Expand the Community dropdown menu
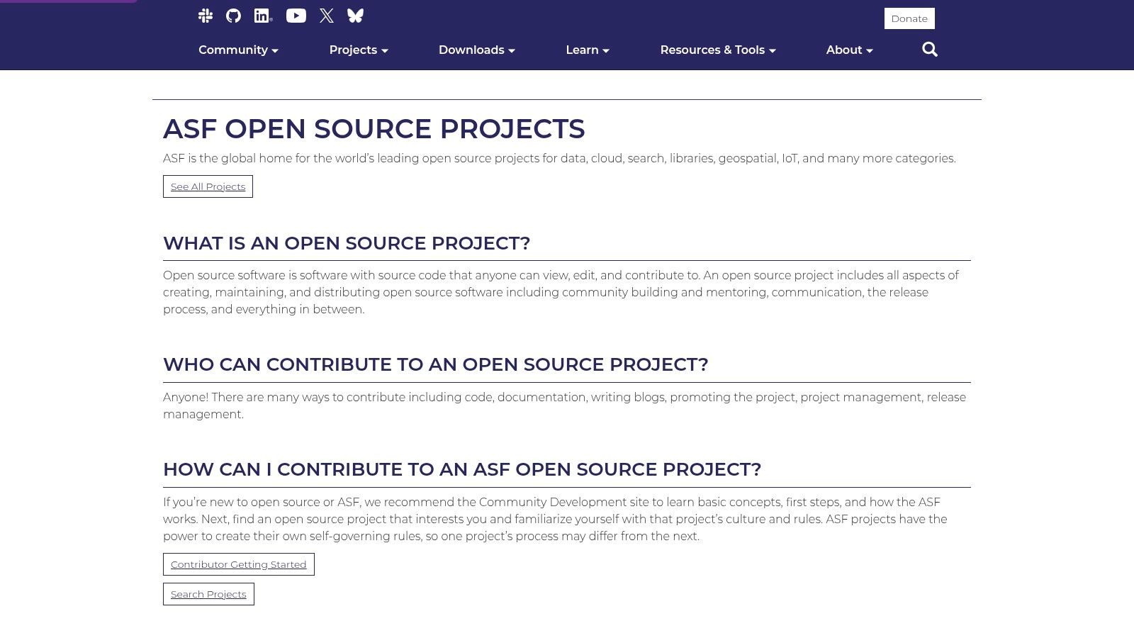Image resolution: width=1134 pixels, height=638 pixels. point(238,50)
